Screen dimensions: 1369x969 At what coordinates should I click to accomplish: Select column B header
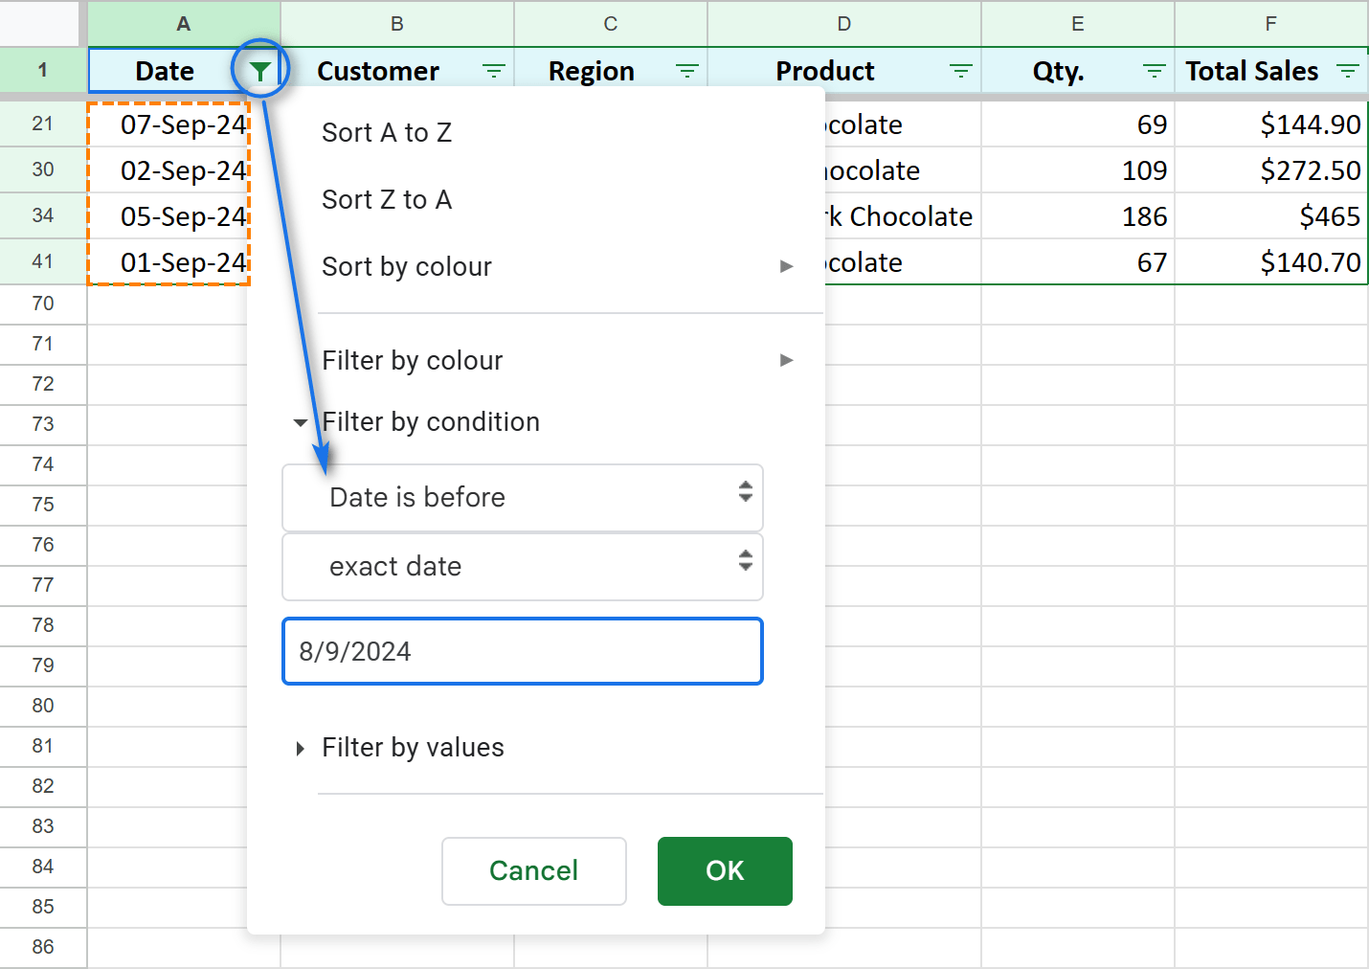pyautogui.click(x=397, y=24)
